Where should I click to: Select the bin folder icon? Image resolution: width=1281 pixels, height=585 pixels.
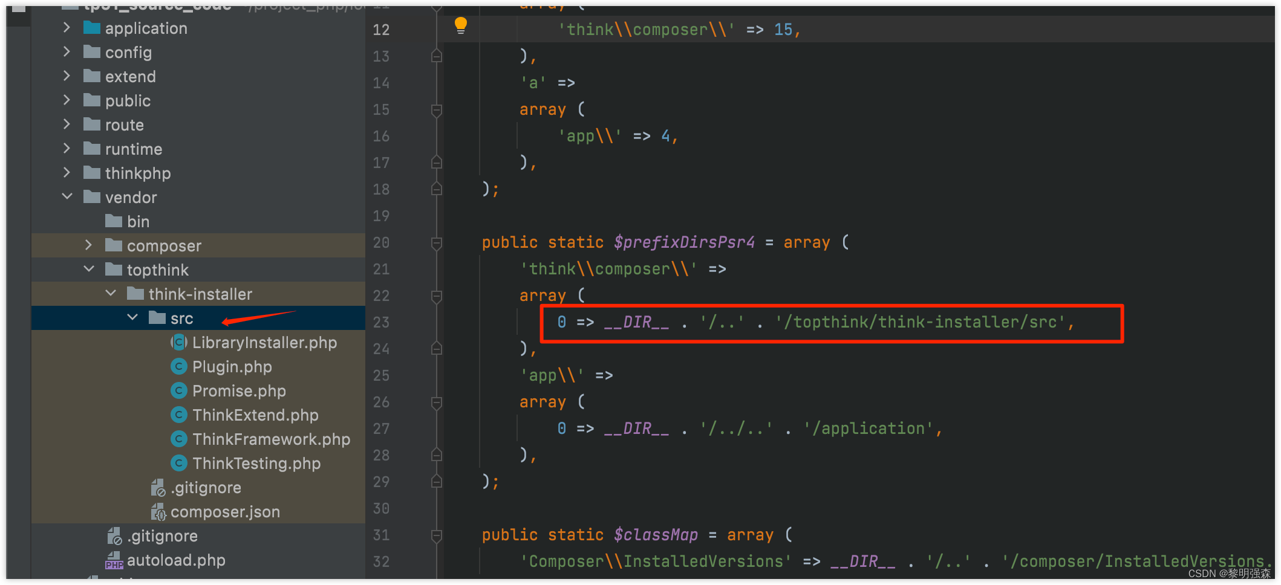[x=114, y=221]
